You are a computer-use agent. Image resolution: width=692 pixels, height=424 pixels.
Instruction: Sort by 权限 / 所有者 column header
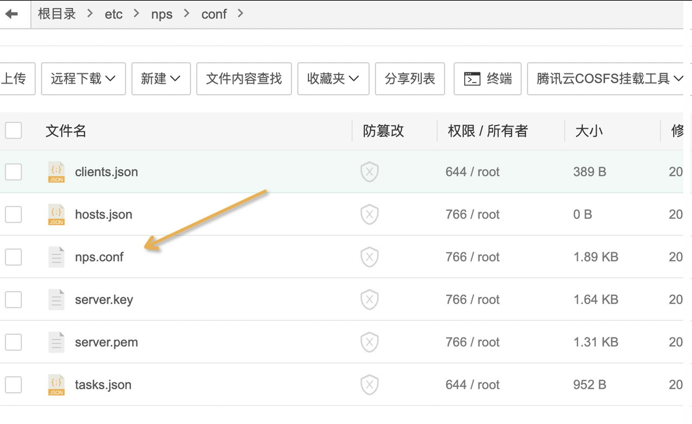click(488, 131)
